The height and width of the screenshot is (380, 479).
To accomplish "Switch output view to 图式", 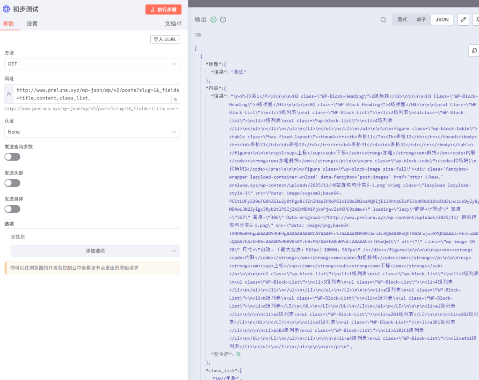I will tap(402, 20).
